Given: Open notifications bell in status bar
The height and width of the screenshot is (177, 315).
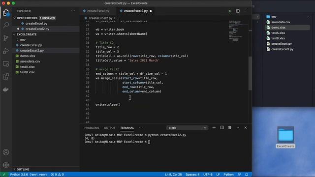Looking at the screenshot, I should click(x=247, y=175).
